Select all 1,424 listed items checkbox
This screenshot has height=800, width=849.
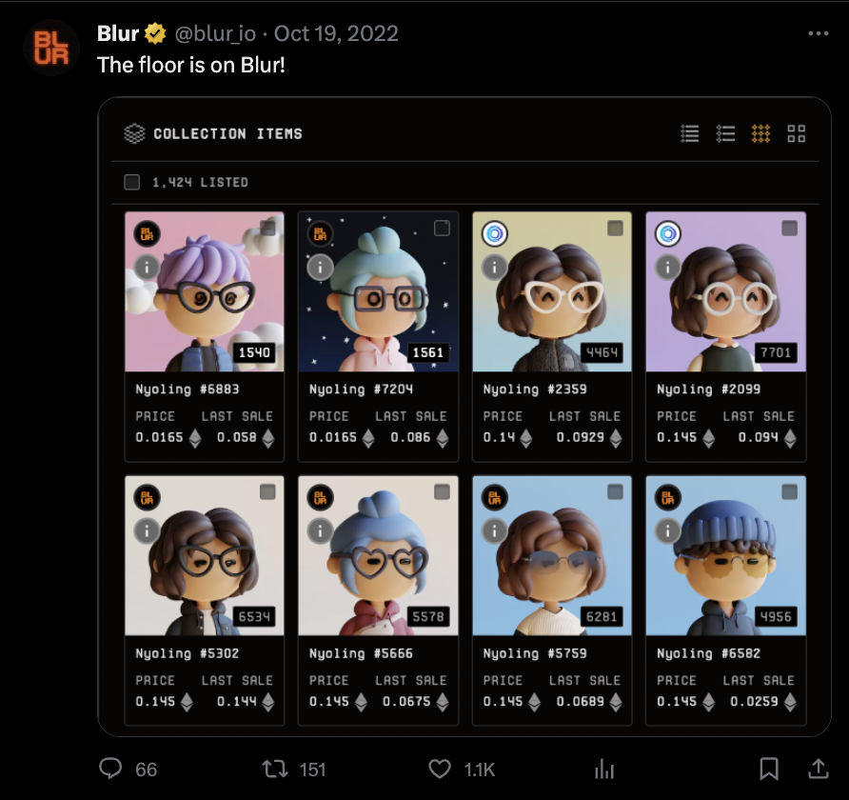[x=130, y=180]
